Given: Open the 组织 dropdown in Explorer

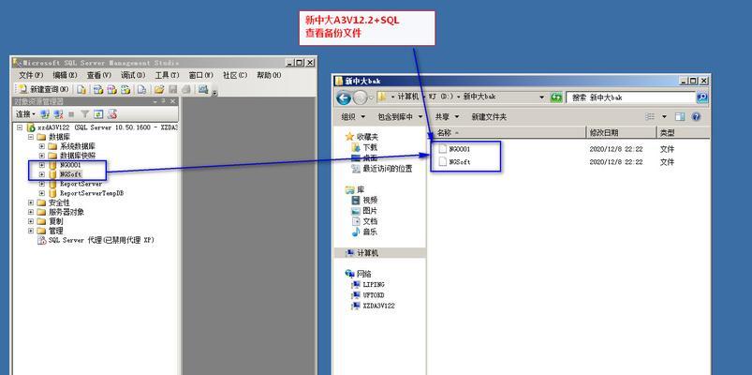Looking at the screenshot, I should click(x=353, y=116).
